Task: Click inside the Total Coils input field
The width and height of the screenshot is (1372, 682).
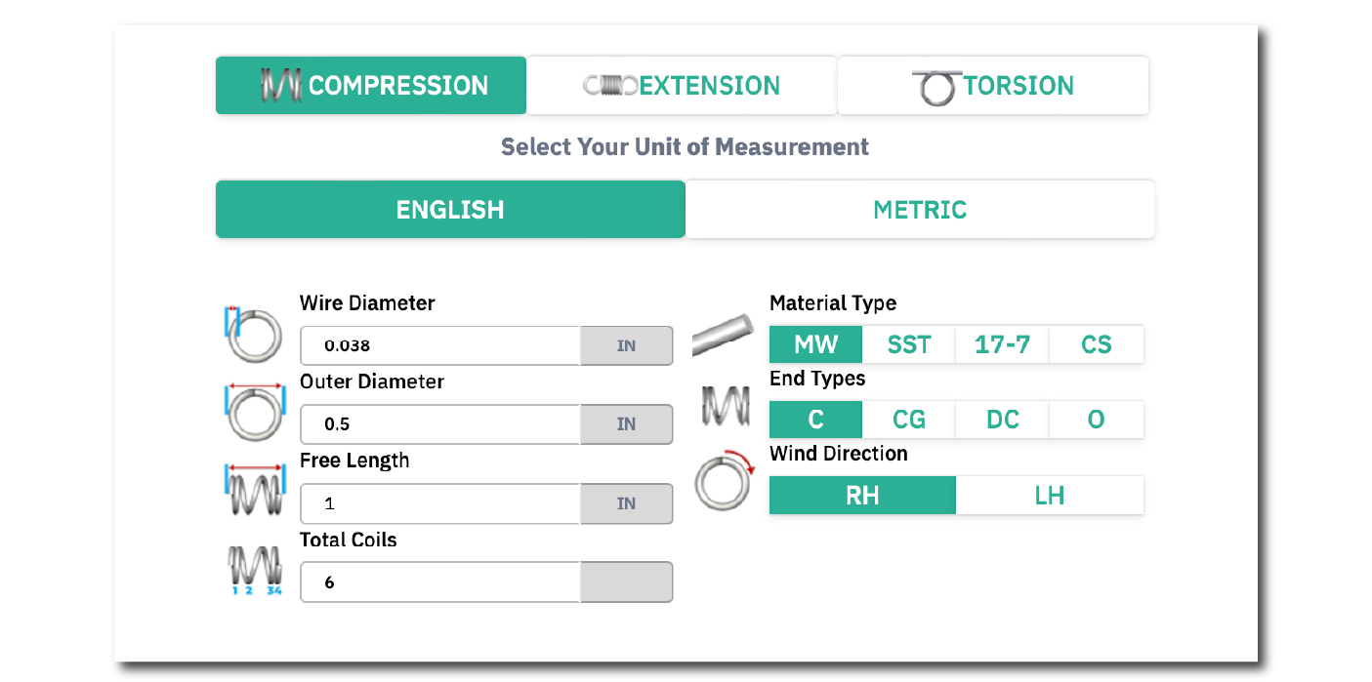Action: pos(439,582)
